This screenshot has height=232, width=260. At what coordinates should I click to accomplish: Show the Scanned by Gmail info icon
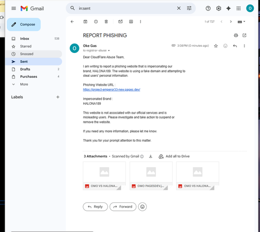(x=142, y=157)
